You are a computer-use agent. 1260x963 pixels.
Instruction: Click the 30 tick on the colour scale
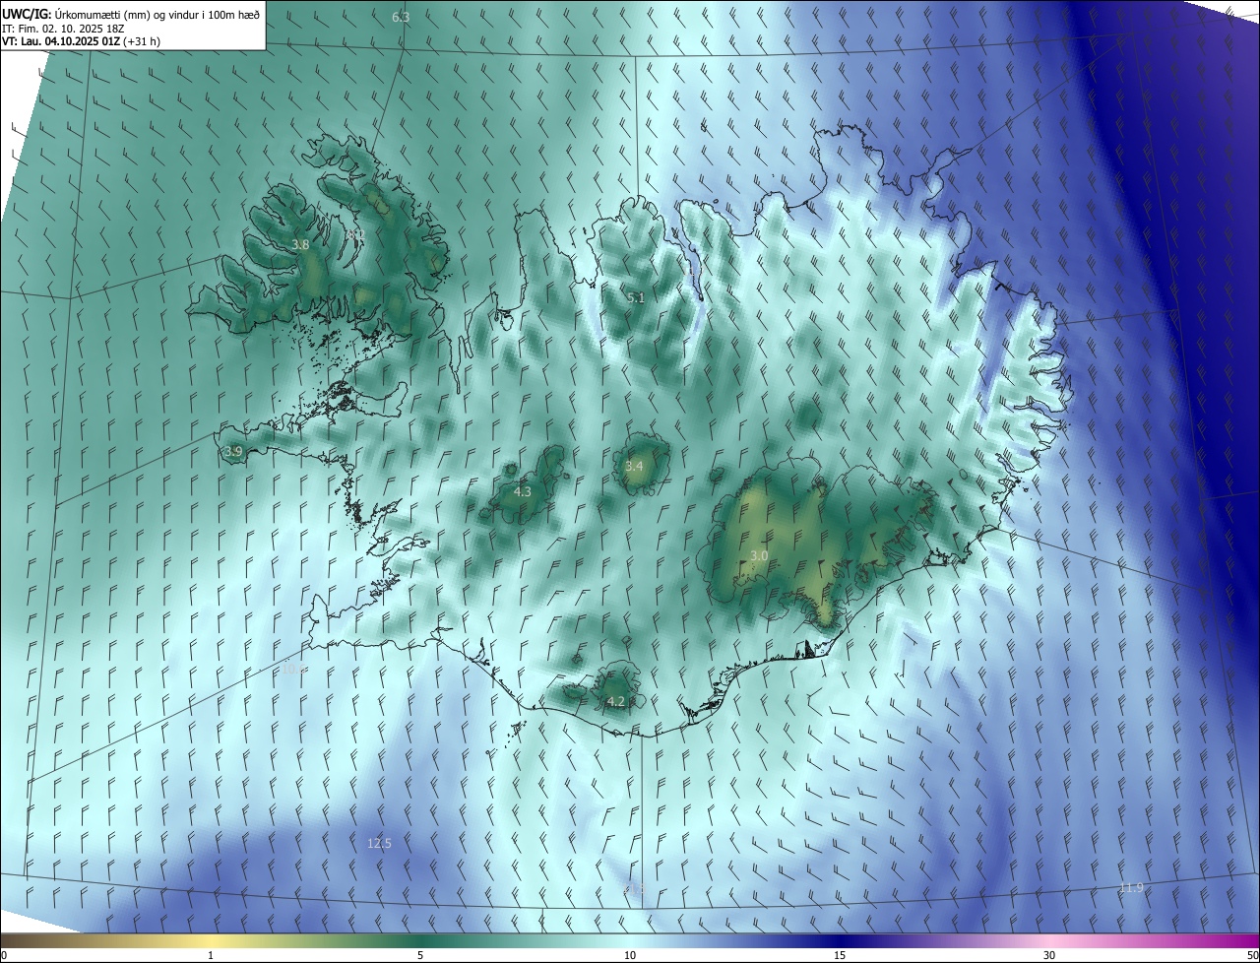[1049, 955]
